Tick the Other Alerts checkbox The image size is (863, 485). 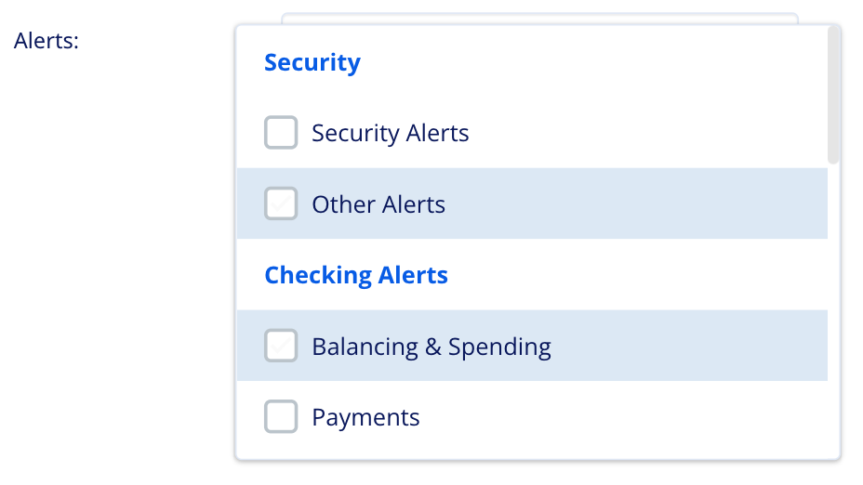coord(281,203)
